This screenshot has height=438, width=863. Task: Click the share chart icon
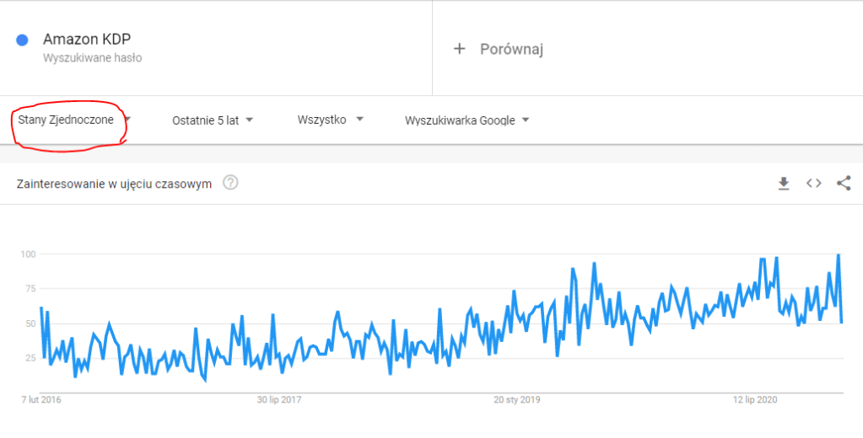click(844, 183)
